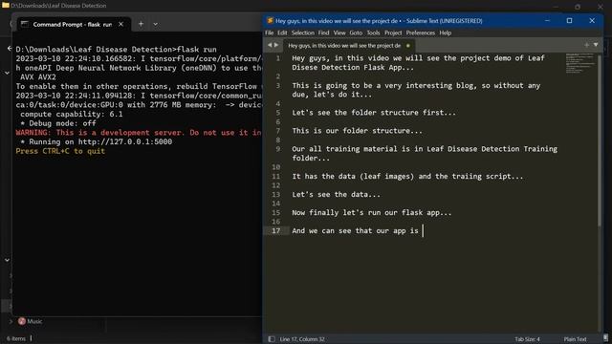
Task: Collapse the lower chevron in Explorer sidebar
Action: click(x=7, y=260)
